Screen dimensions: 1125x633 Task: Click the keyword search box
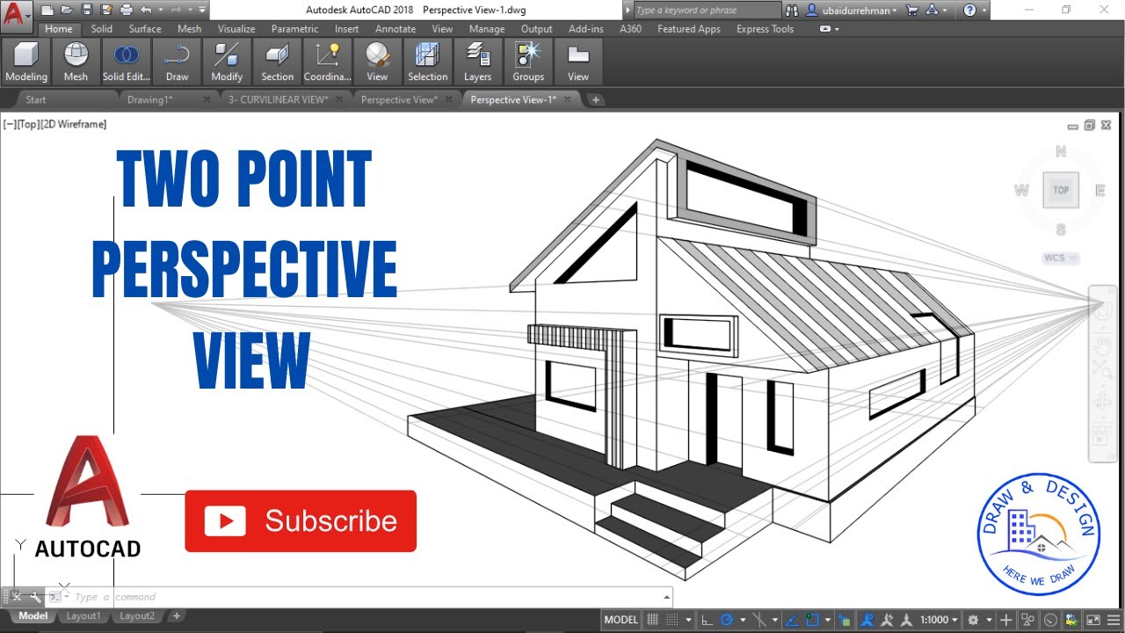(707, 11)
